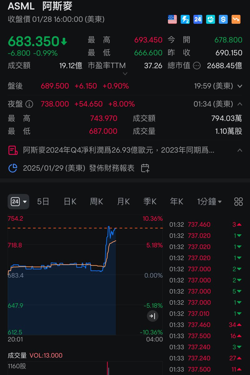The width and height of the screenshot is (250, 375).
Task: Tap the overnight 最低 value 687.000
Action: (103, 131)
